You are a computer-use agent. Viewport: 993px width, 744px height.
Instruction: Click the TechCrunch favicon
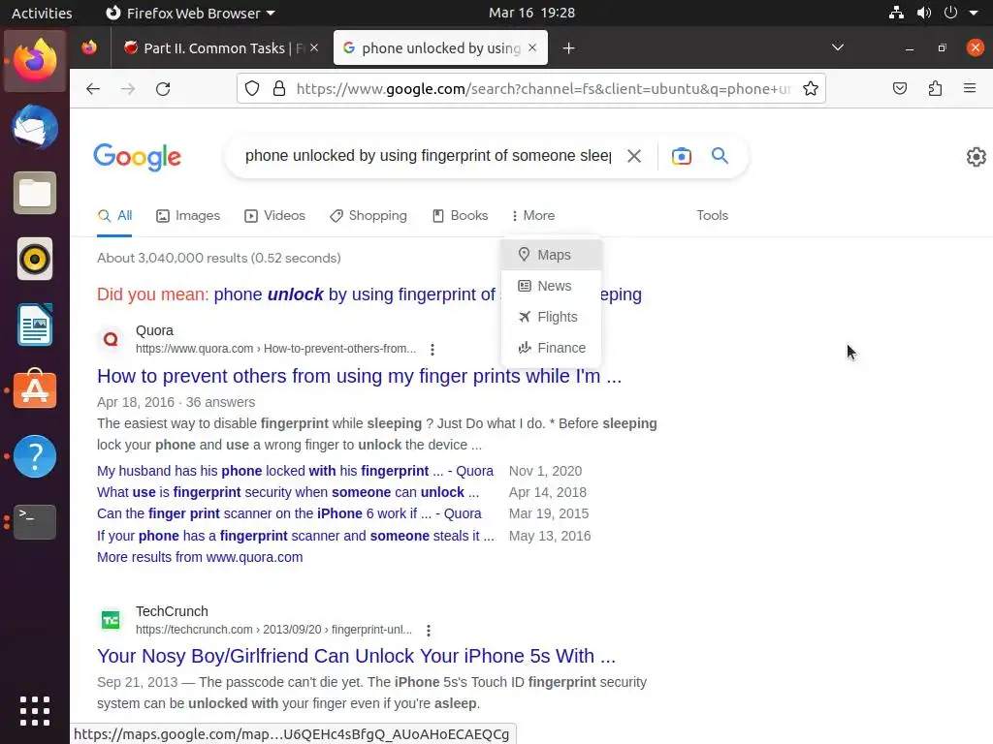[x=111, y=620]
